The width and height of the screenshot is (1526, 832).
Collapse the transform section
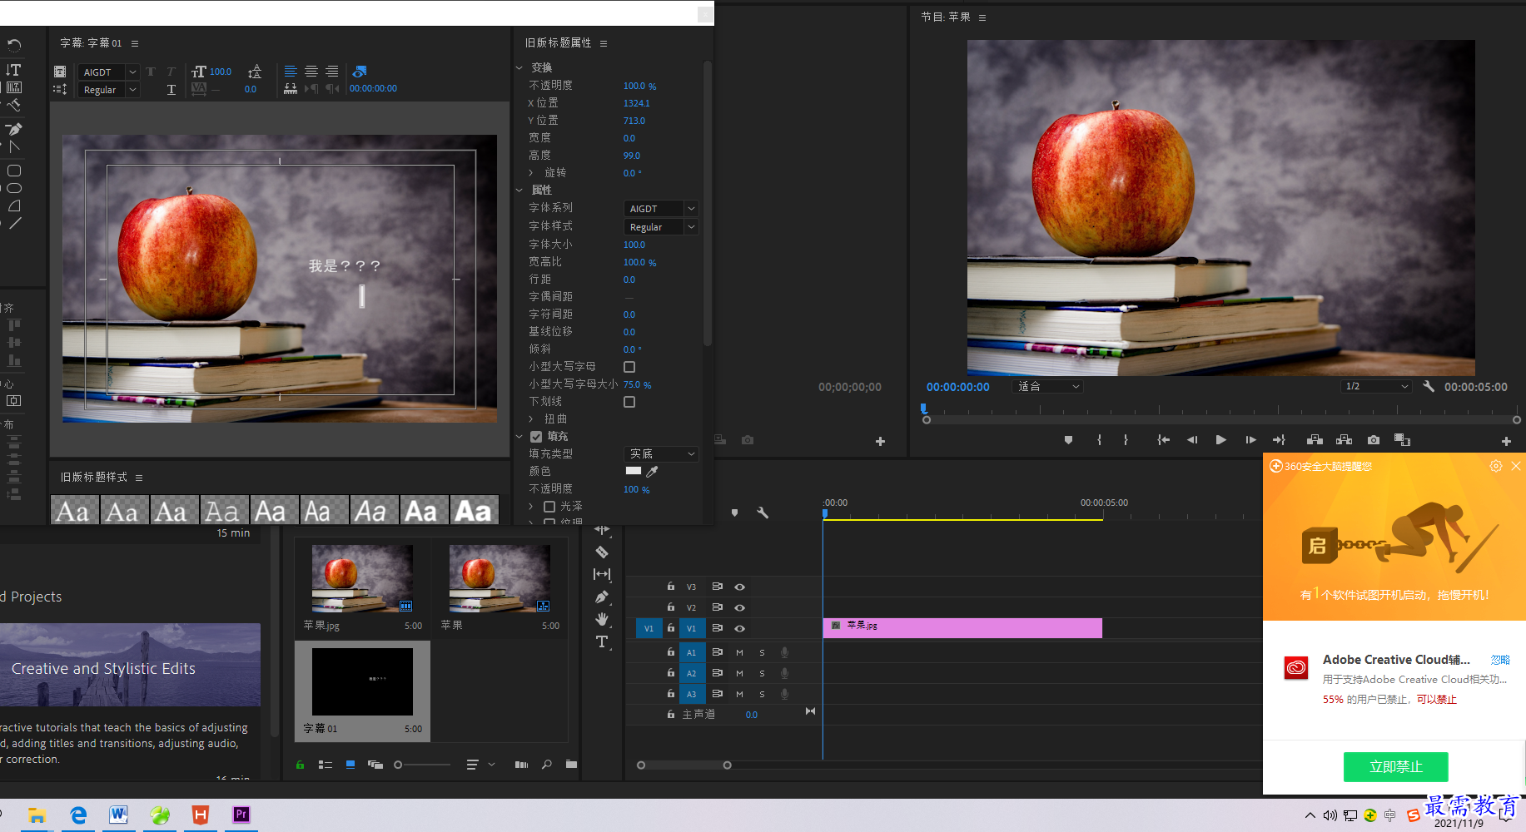tap(519, 68)
